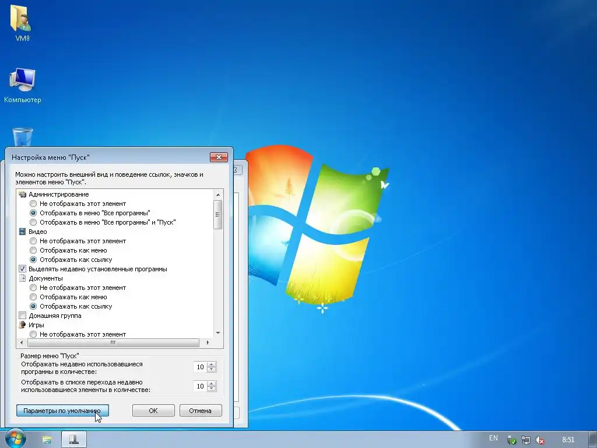This screenshot has width=597, height=448.
Task: Click horizontal scrollbar left arrow
Action: tap(22, 343)
